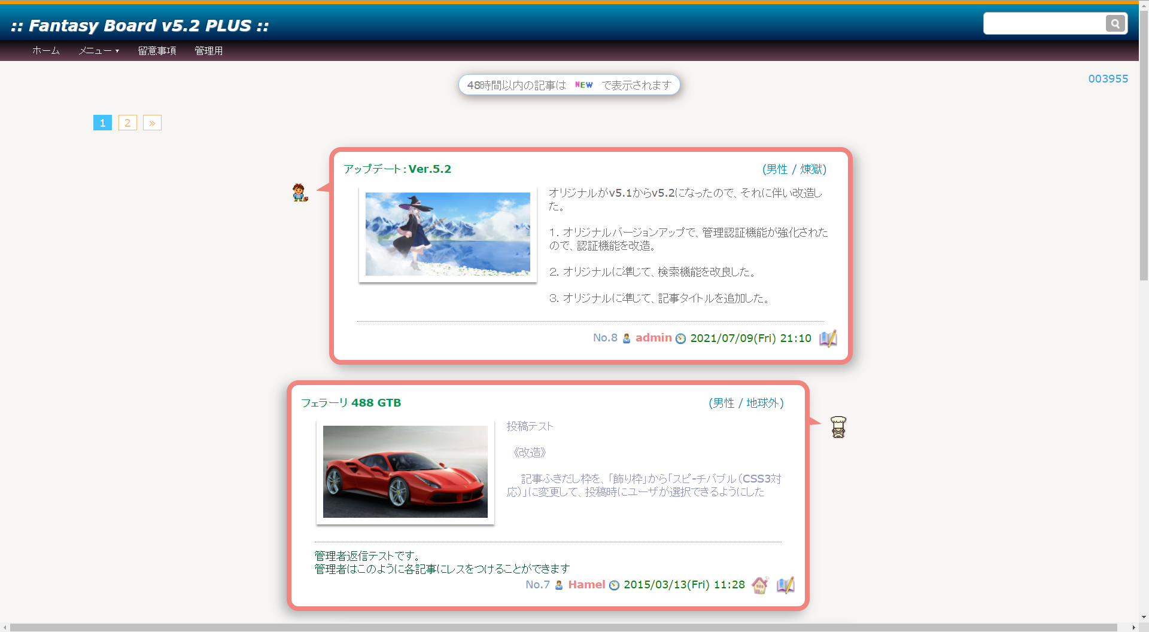The width and height of the screenshot is (1149, 632).
Task: Click the user icon next to admin
Action: [x=627, y=338]
